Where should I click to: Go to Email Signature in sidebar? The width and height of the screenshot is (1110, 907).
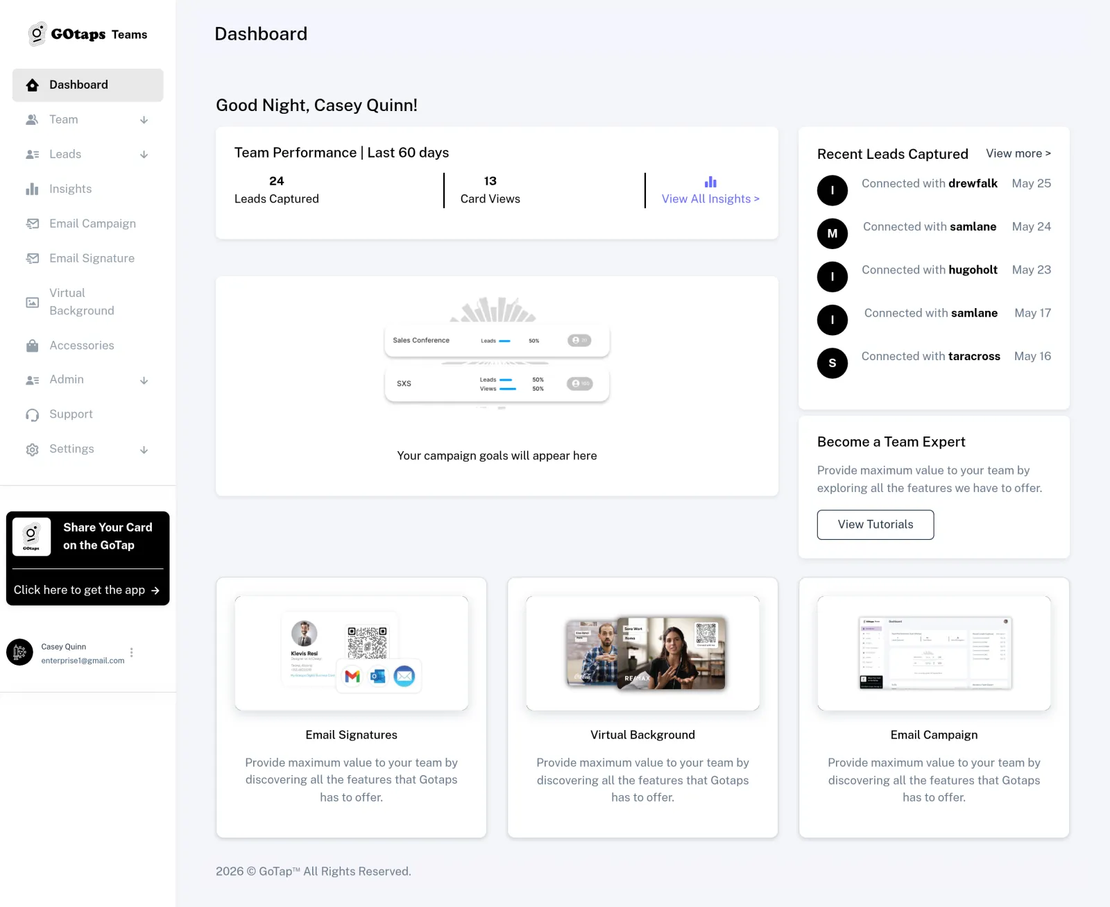coord(88,258)
